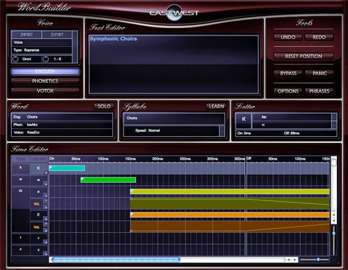The width and height of the screenshot is (348, 270).
Task: Click the Redo button
Action: pyautogui.click(x=319, y=37)
